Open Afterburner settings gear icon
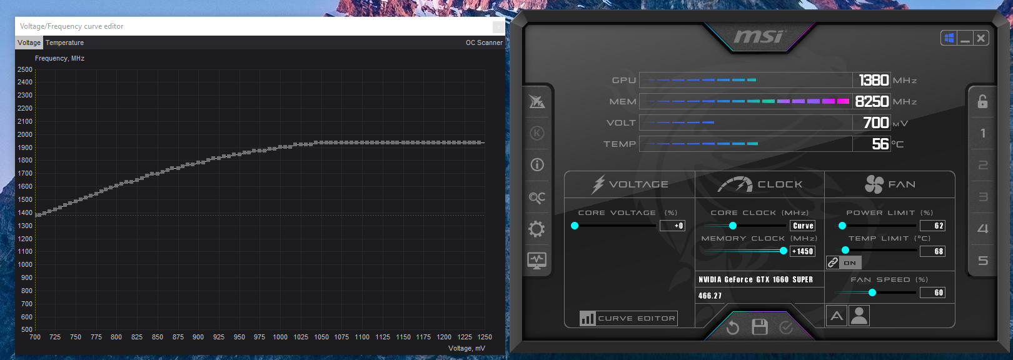Image resolution: width=1013 pixels, height=360 pixels. (537, 229)
